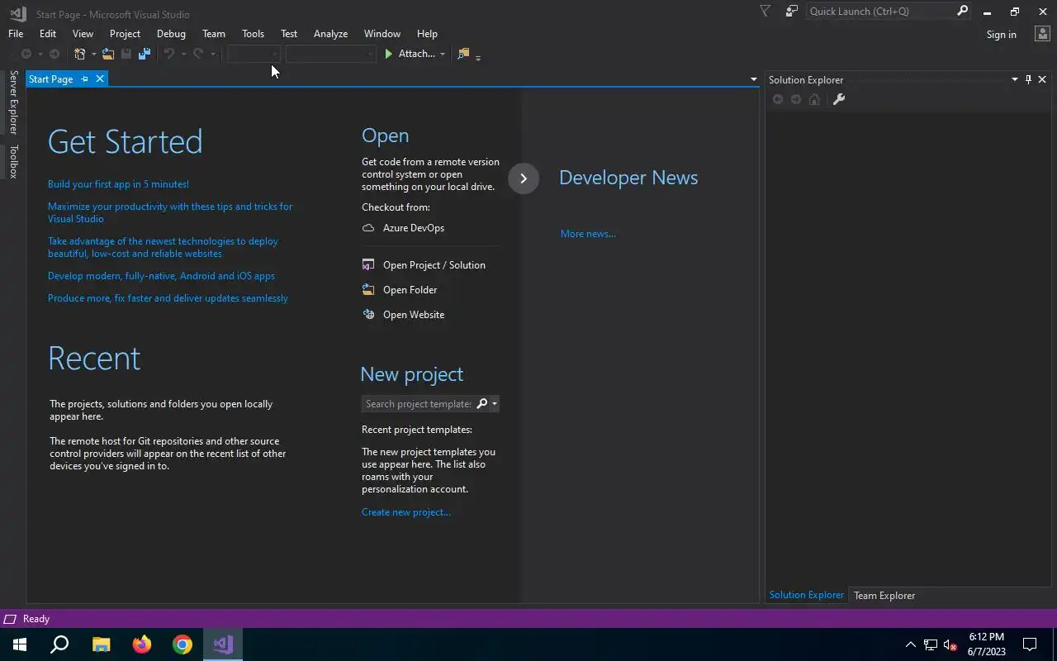Open the Server Explorer side tab
This screenshot has height=661, width=1057.
point(13,102)
